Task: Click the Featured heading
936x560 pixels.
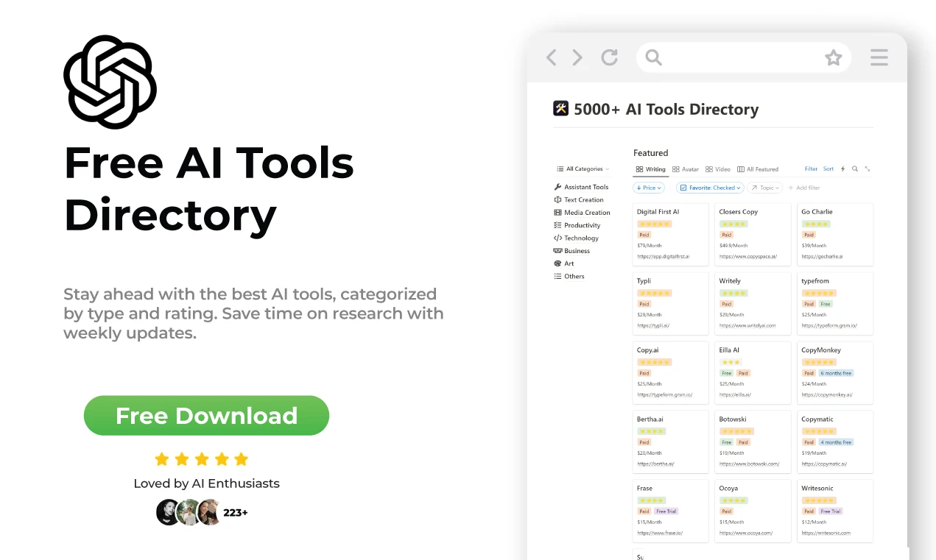Action: click(651, 153)
